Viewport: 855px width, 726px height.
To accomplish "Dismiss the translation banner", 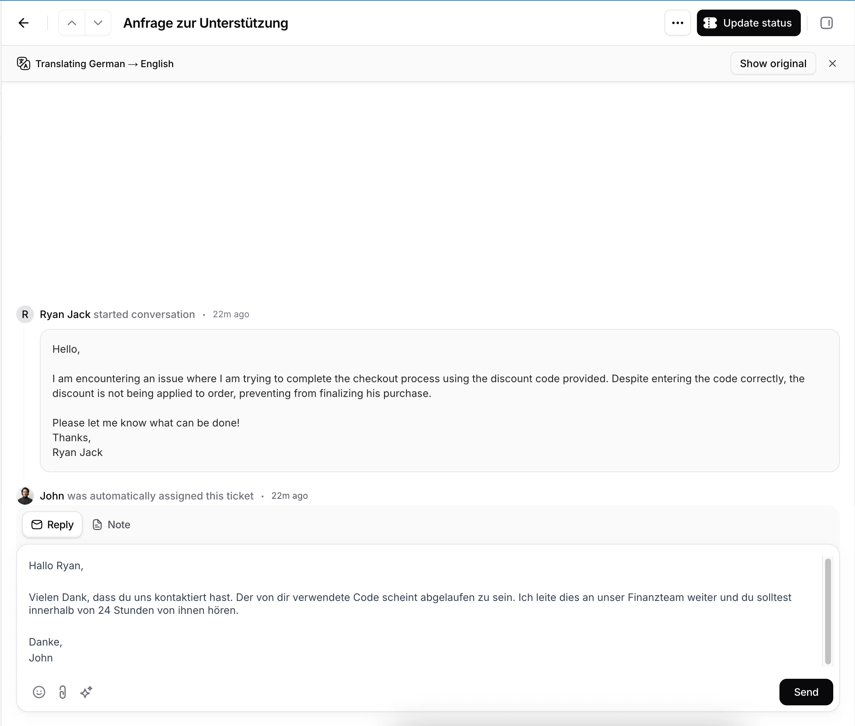I will point(833,64).
